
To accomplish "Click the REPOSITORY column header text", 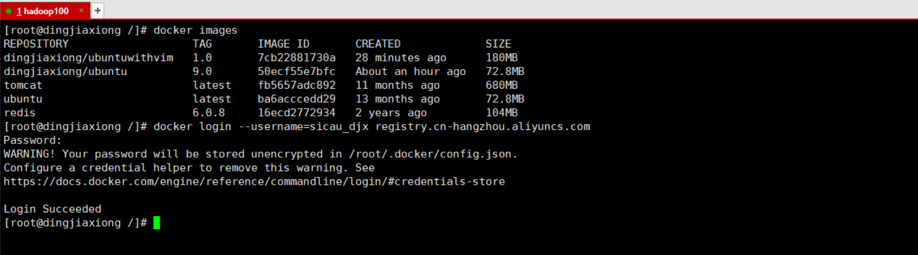I will [36, 44].
